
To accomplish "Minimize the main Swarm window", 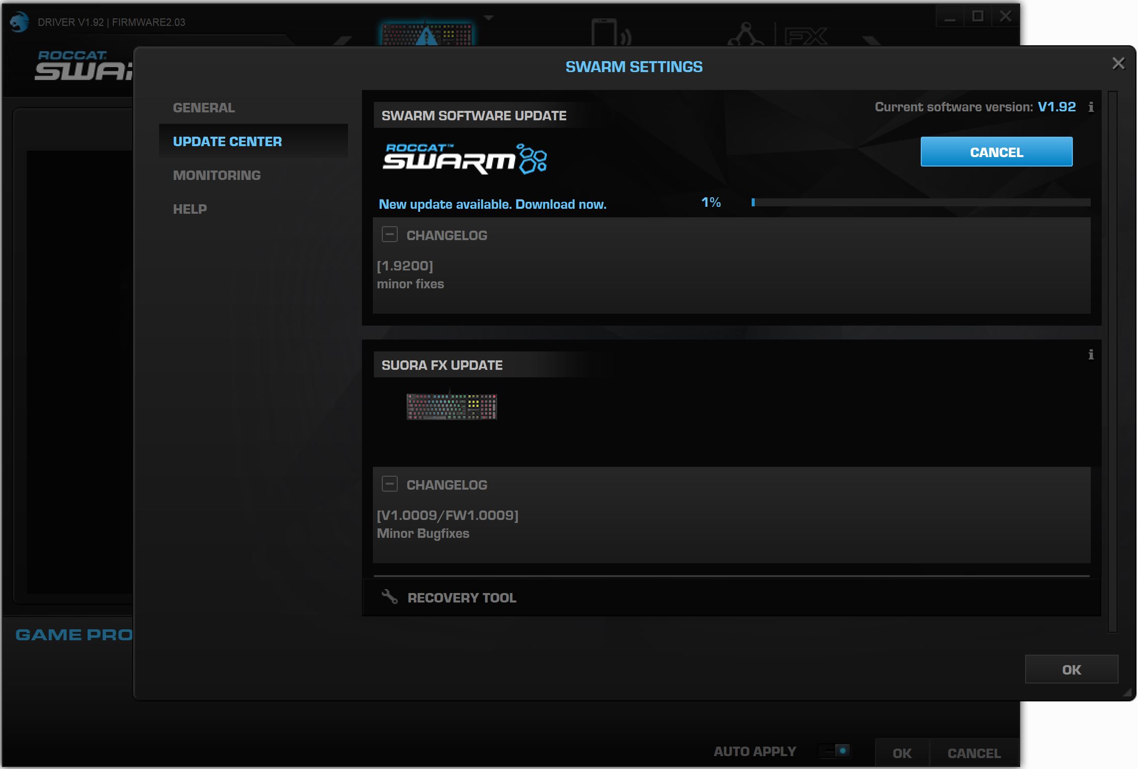I will point(950,17).
